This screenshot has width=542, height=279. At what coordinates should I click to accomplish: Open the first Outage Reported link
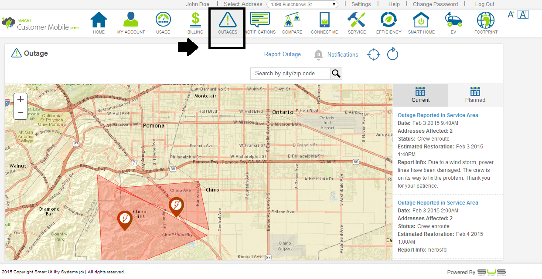pos(438,115)
